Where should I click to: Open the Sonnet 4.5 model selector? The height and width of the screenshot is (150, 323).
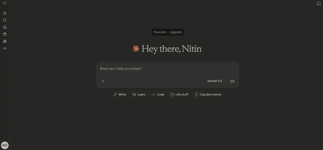(216, 81)
